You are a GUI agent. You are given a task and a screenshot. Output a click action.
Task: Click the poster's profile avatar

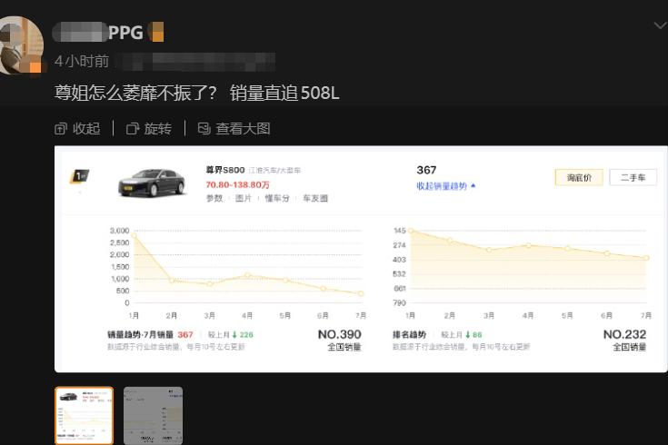coord(20,45)
